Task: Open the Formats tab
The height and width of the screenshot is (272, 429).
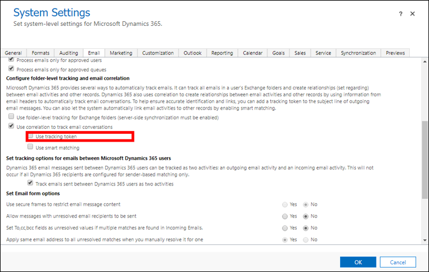Action: [x=41, y=53]
